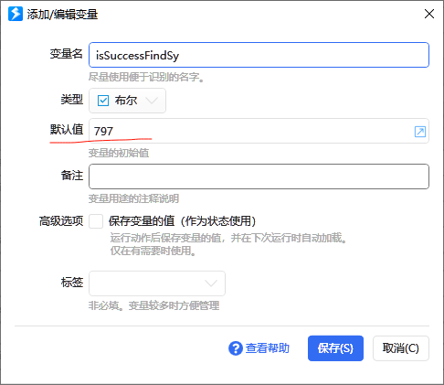Close the 添加/编辑变量 dialog
The height and width of the screenshot is (385, 444).
tap(429, 14)
